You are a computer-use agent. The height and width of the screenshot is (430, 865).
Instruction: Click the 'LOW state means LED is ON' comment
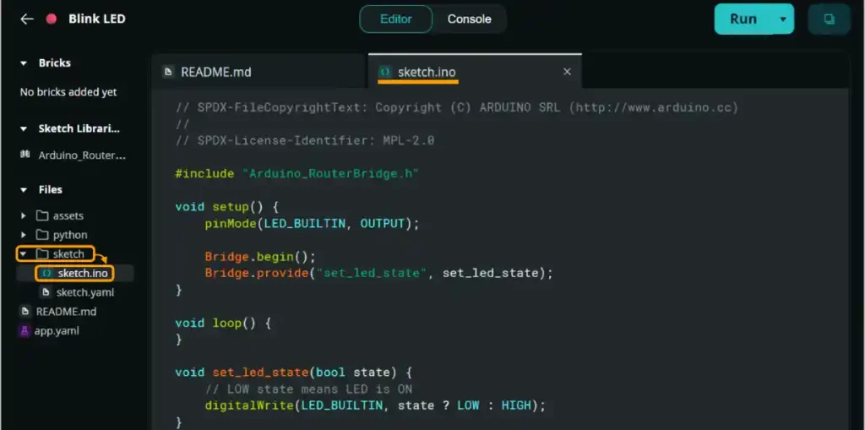pyautogui.click(x=308, y=389)
